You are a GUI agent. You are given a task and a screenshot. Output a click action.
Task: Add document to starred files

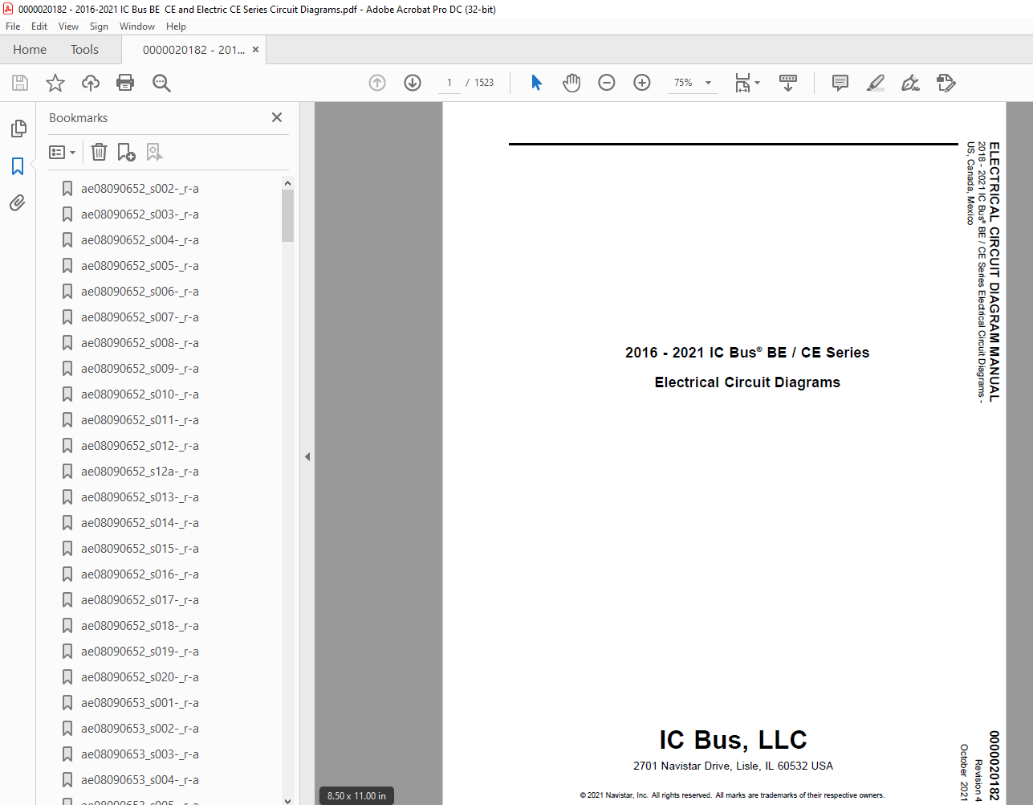click(55, 83)
